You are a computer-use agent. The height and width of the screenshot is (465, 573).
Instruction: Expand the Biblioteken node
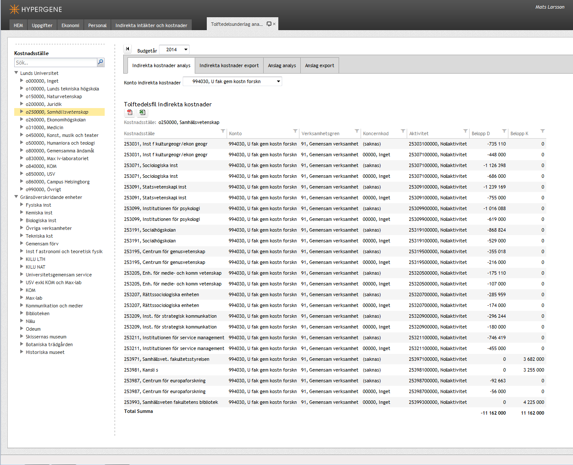(x=22, y=313)
